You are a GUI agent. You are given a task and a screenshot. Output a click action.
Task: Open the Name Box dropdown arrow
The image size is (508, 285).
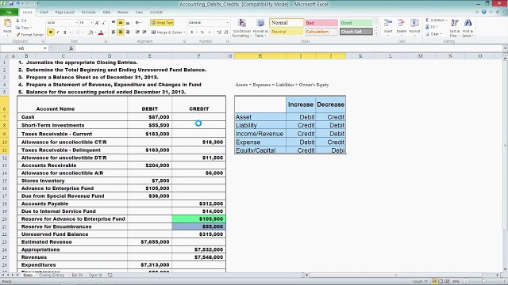click(45, 48)
